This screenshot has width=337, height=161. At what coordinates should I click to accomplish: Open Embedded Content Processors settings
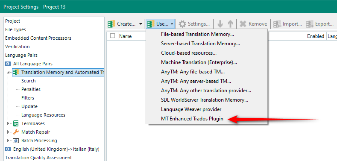tap(38, 38)
